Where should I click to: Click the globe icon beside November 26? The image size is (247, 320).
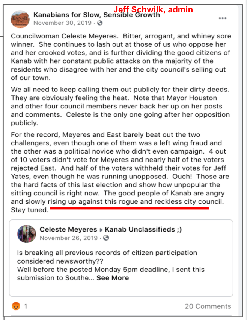[x=106, y=238]
